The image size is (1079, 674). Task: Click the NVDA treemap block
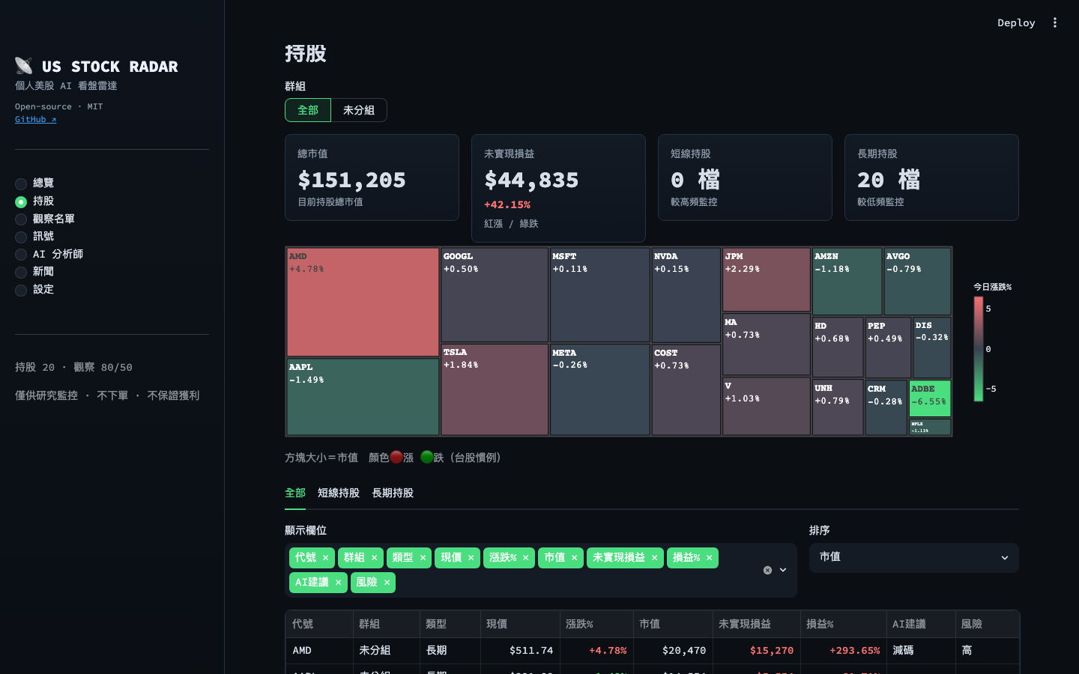686,295
